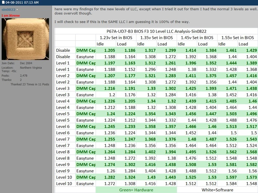The height and width of the screenshot is (193, 258).
Task: Click the sentence starting 'I will check to see'
Action: tap(122, 22)
